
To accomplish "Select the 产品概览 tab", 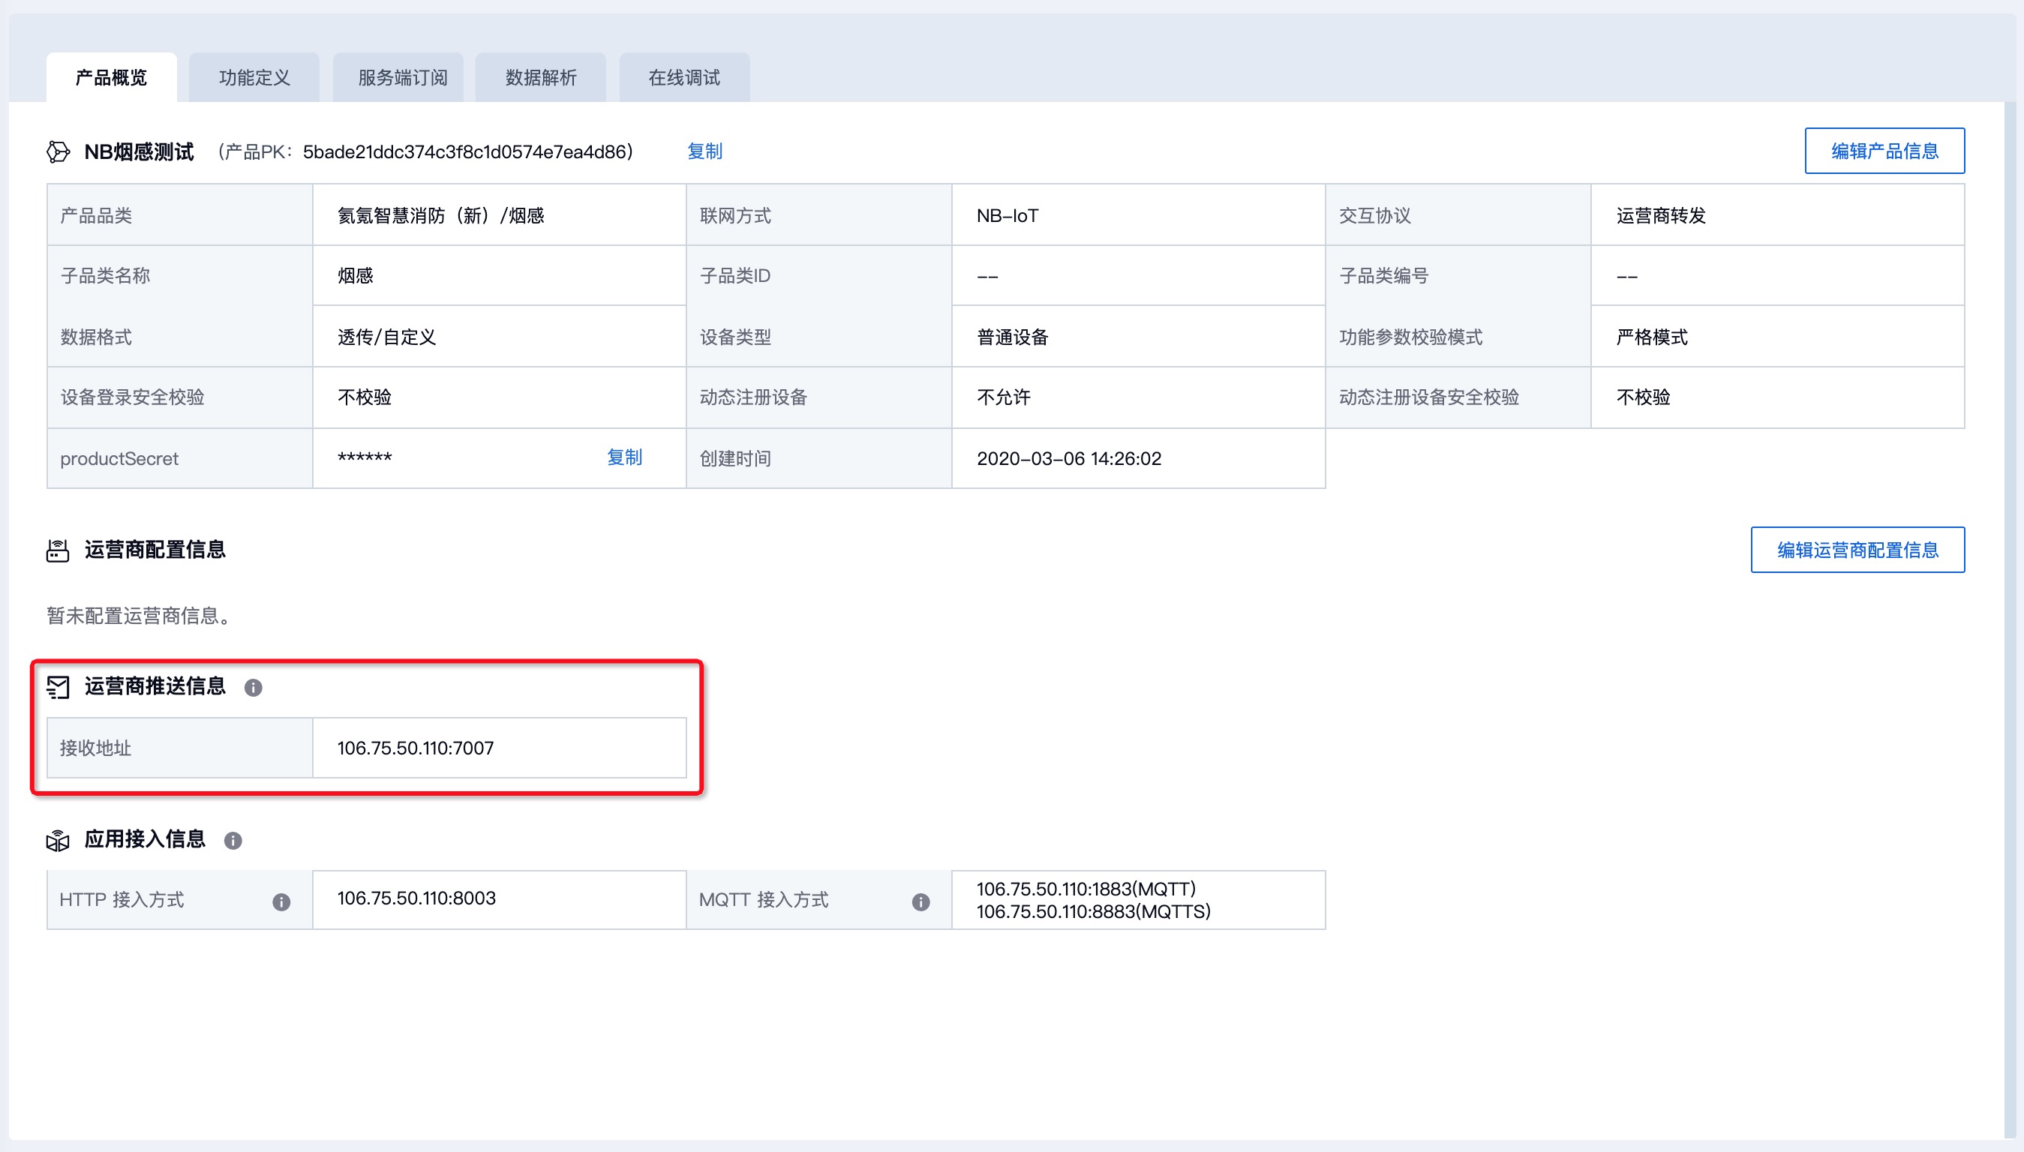I will [x=112, y=77].
